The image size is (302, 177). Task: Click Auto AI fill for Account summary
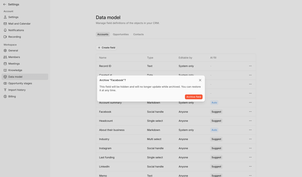[214, 102]
